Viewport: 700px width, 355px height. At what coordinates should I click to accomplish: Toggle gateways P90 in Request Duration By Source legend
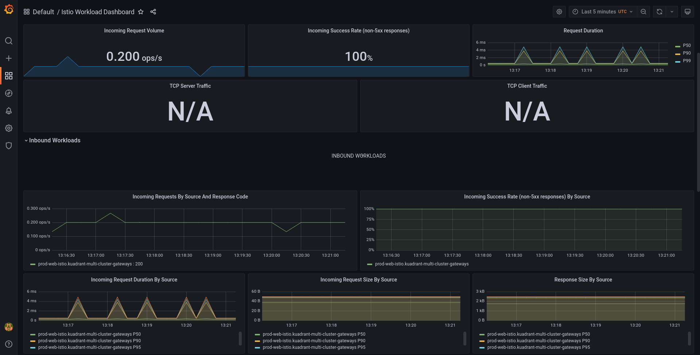pyautogui.click(x=89, y=341)
